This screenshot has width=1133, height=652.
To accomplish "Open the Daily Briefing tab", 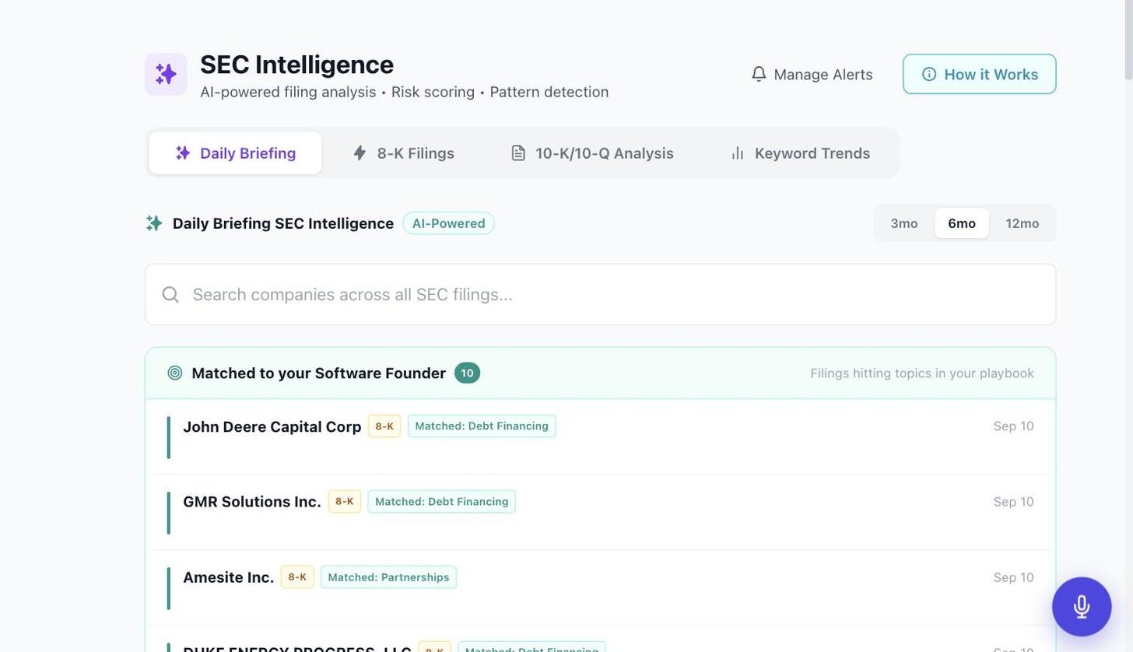I will [x=235, y=152].
